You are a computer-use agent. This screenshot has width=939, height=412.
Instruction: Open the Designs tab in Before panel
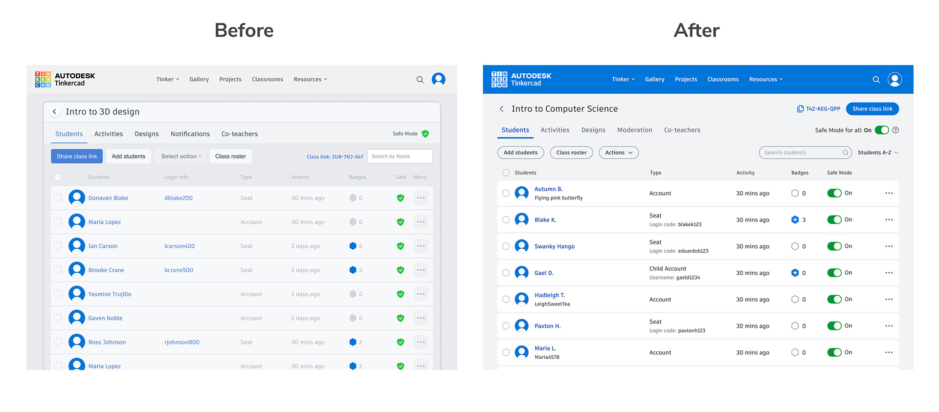[x=147, y=134]
